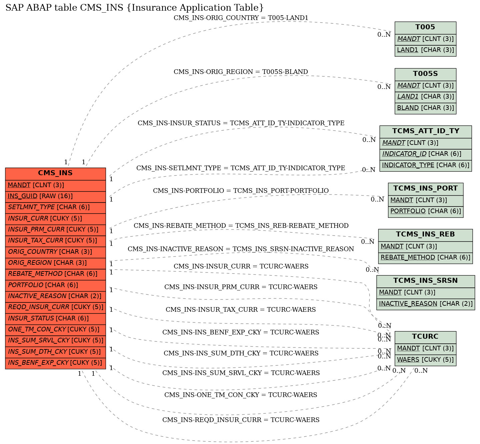This screenshot has width=480, height=444.
Task: Open the T005S table header
Action: click(x=425, y=74)
